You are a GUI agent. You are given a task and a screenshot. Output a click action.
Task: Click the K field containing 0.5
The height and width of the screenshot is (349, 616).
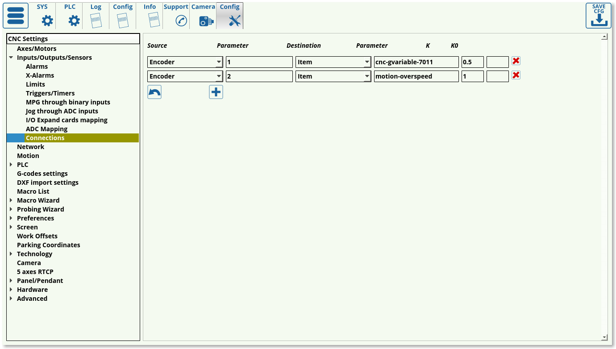point(472,62)
